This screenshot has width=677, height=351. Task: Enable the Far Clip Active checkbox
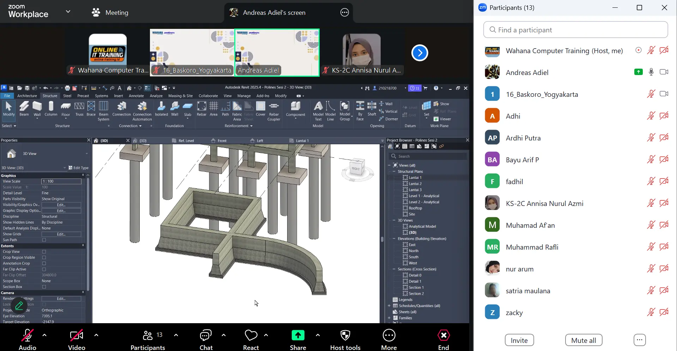(44, 269)
